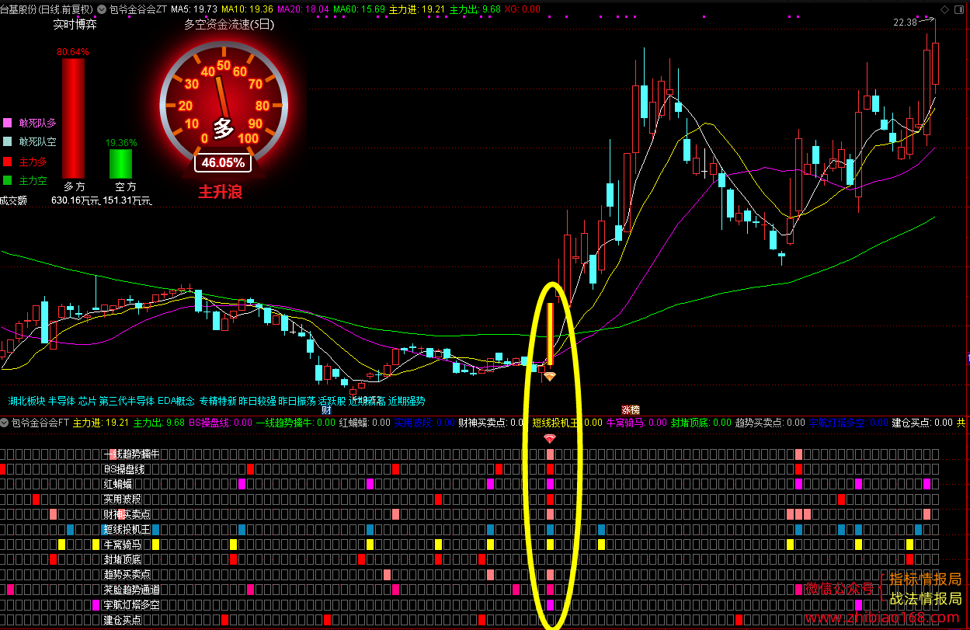Open the 昨日振荡 tag
Image resolution: width=970 pixels, height=630 pixels.
coord(297,401)
